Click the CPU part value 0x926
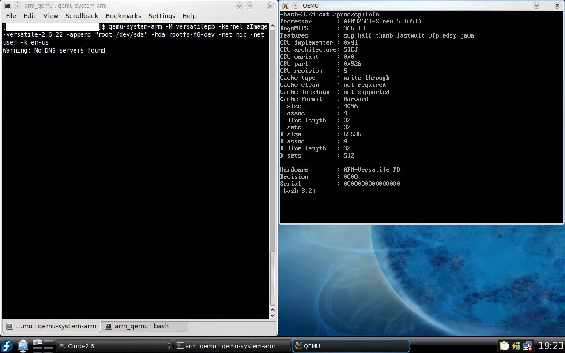This screenshot has width=565, height=353. (x=352, y=64)
